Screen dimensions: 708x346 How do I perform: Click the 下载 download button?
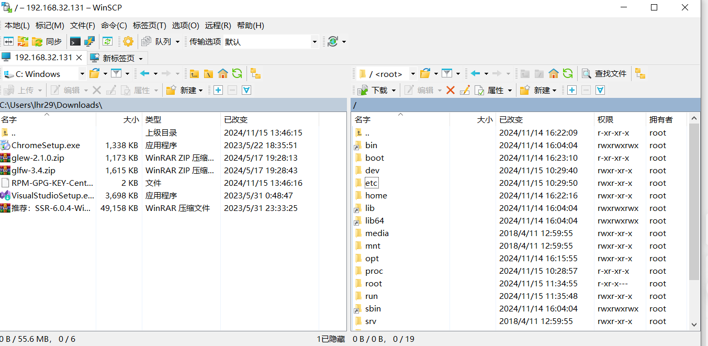[374, 90]
